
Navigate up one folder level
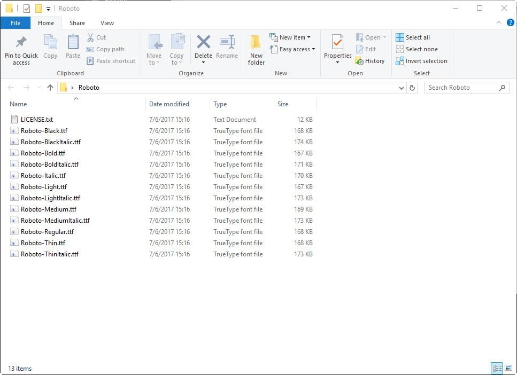50,87
